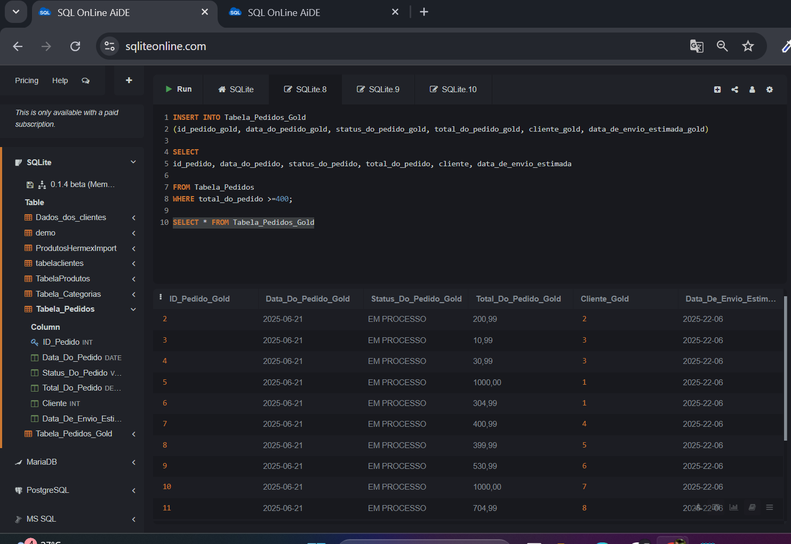Open the hamburger lines icon below results
The width and height of the screenshot is (791, 544).
(x=769, y=507)
